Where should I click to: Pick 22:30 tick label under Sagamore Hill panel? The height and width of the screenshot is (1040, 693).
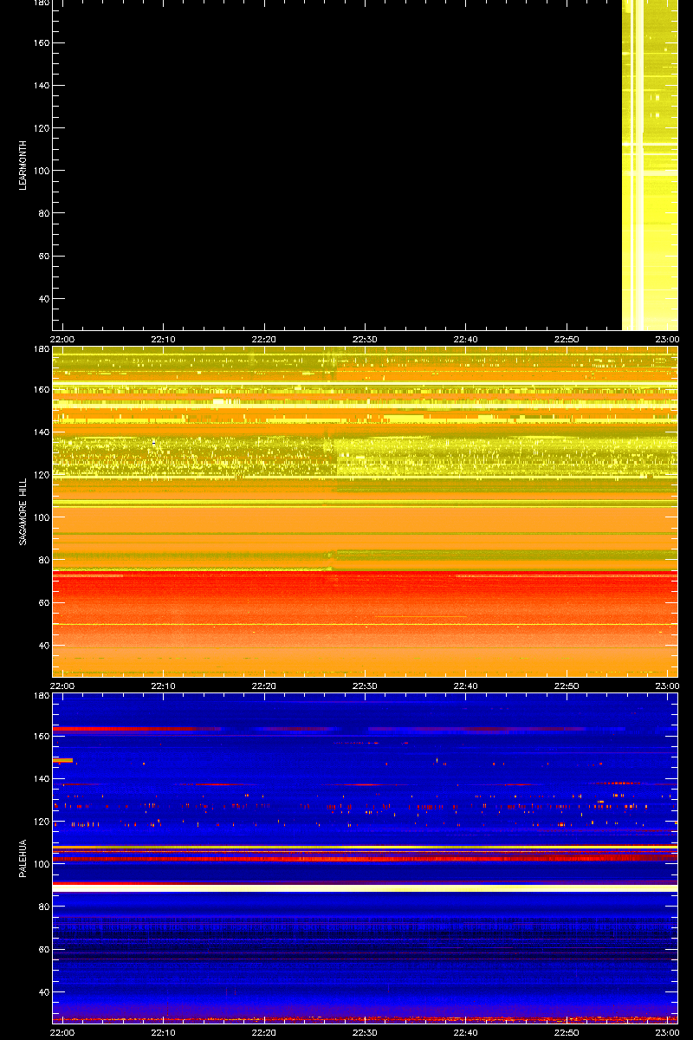(366, 686)
